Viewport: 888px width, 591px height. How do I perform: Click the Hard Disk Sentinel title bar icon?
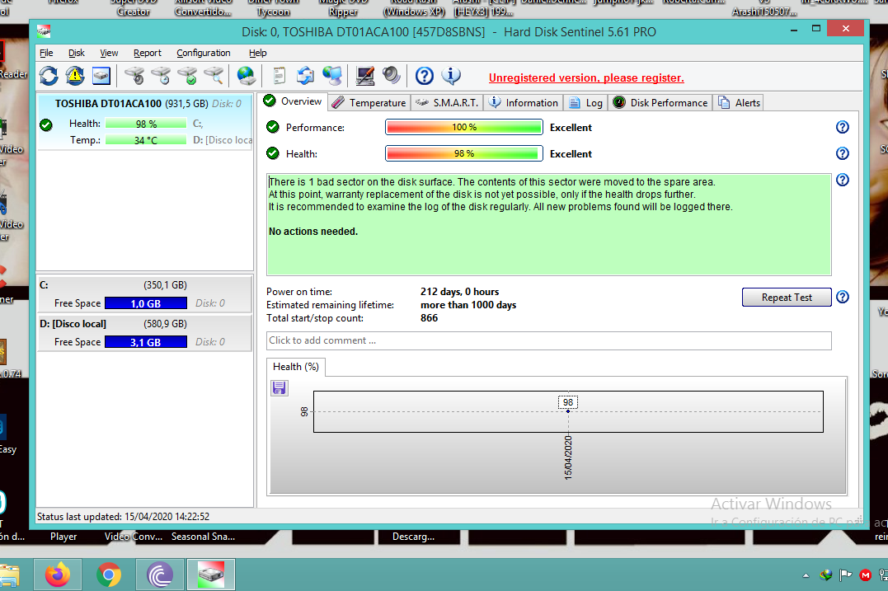(44, 31)
